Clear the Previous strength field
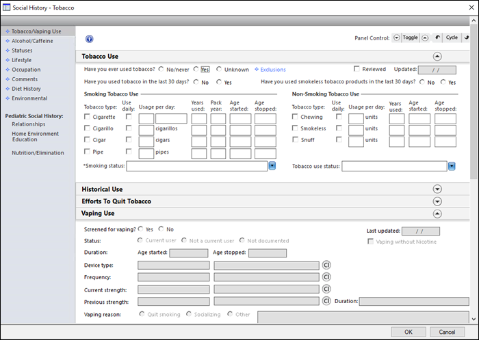Image resolution: width=479 pixels, height=340 pixels. point(326,301)
